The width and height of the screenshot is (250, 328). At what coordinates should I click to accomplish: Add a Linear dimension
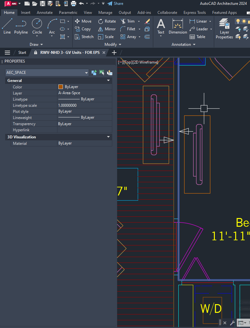tap(198, 21)
